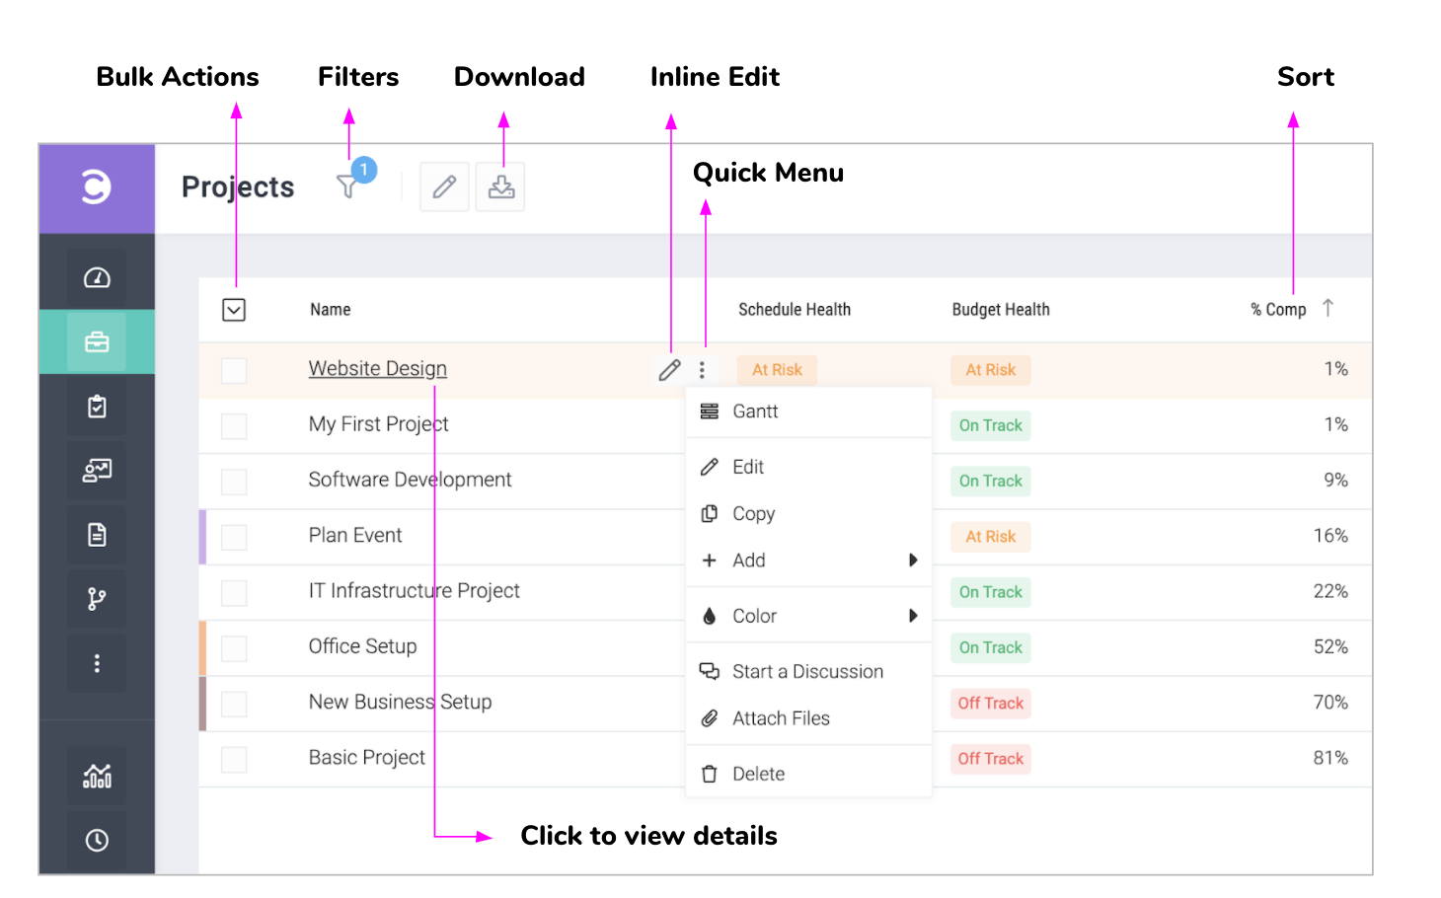Select the Plan Event row checkbox
The image size is (1441, 898).
point(234,538)
